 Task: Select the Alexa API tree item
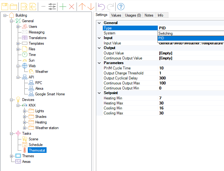[x=39, y=88]
